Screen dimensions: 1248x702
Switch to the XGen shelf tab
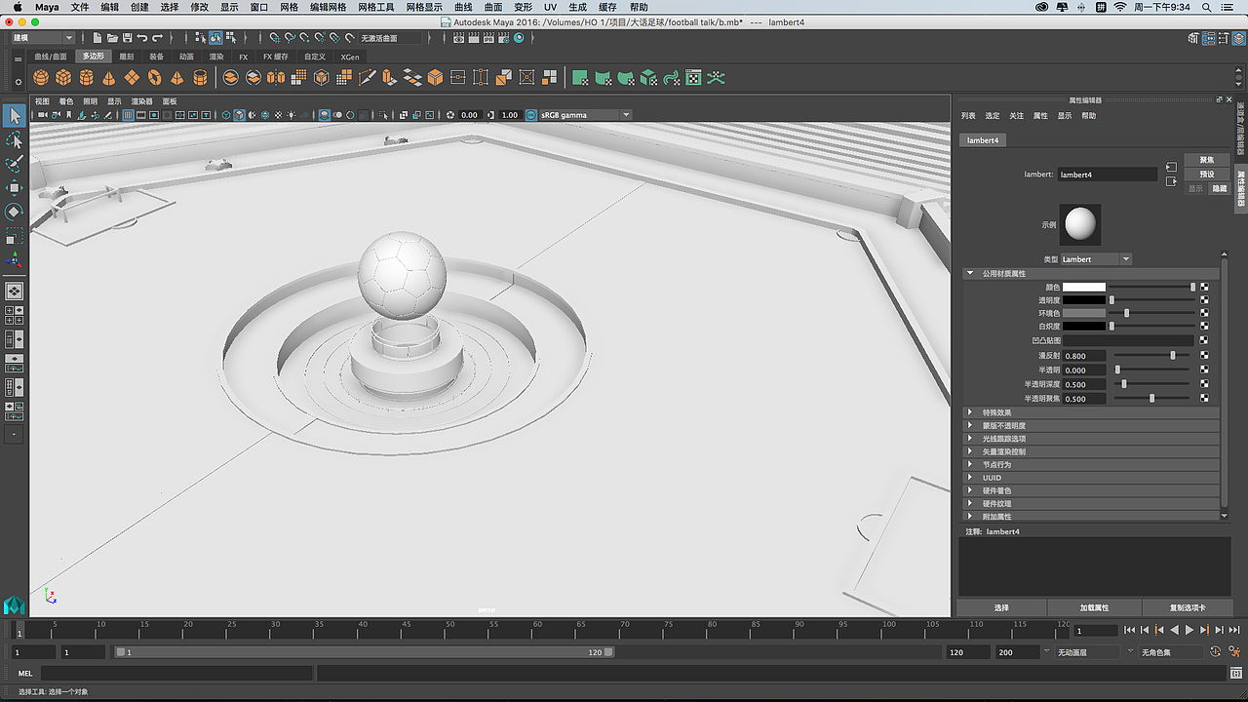350,57
